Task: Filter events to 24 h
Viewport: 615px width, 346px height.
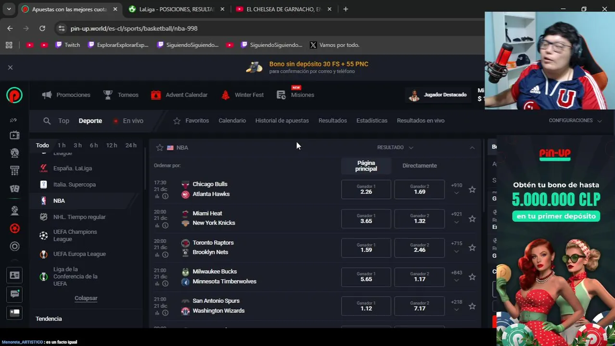Action: [131, 145]
